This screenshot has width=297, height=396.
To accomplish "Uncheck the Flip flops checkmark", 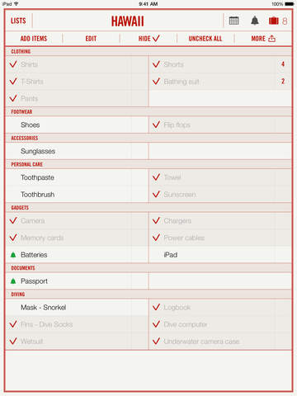I will pos(156,125).
